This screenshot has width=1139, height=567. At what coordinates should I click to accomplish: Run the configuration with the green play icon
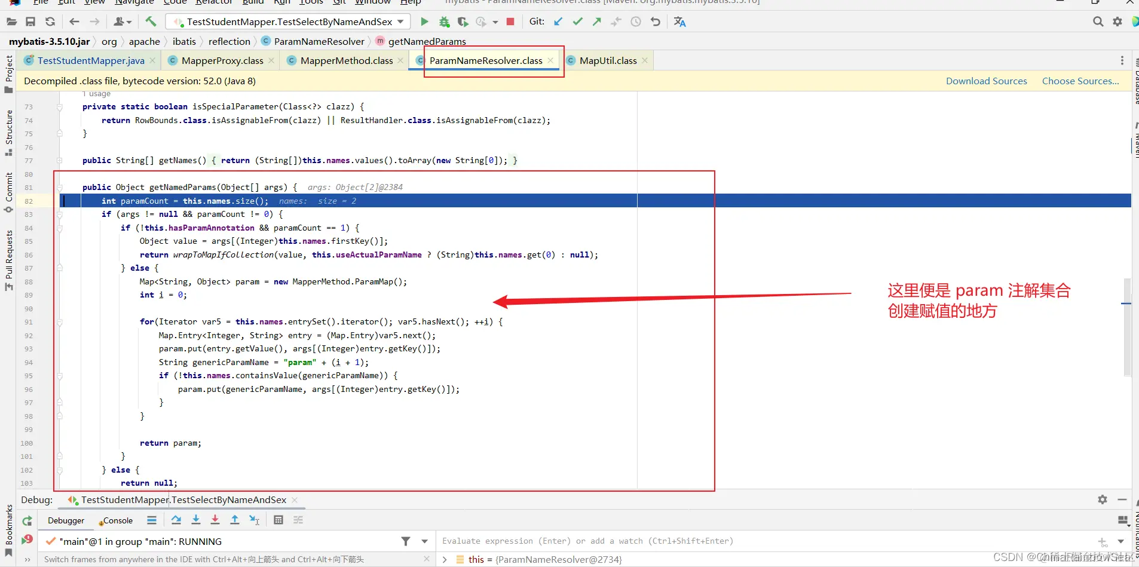(424, 22)
